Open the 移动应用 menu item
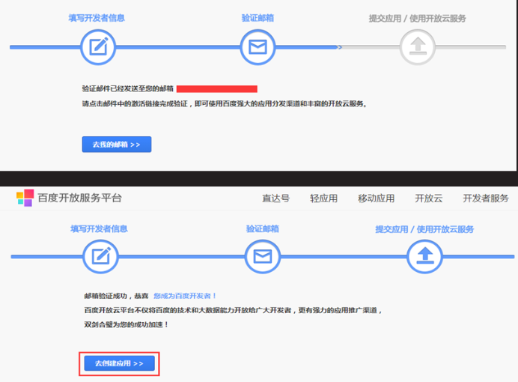 pos(377,198)
